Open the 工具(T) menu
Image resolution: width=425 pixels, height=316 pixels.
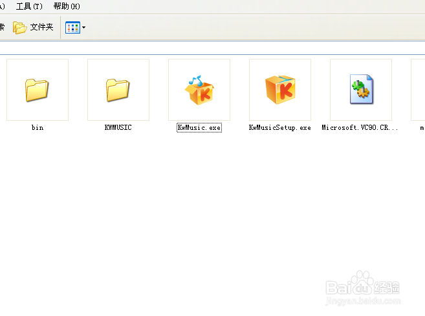click(29, 6)
